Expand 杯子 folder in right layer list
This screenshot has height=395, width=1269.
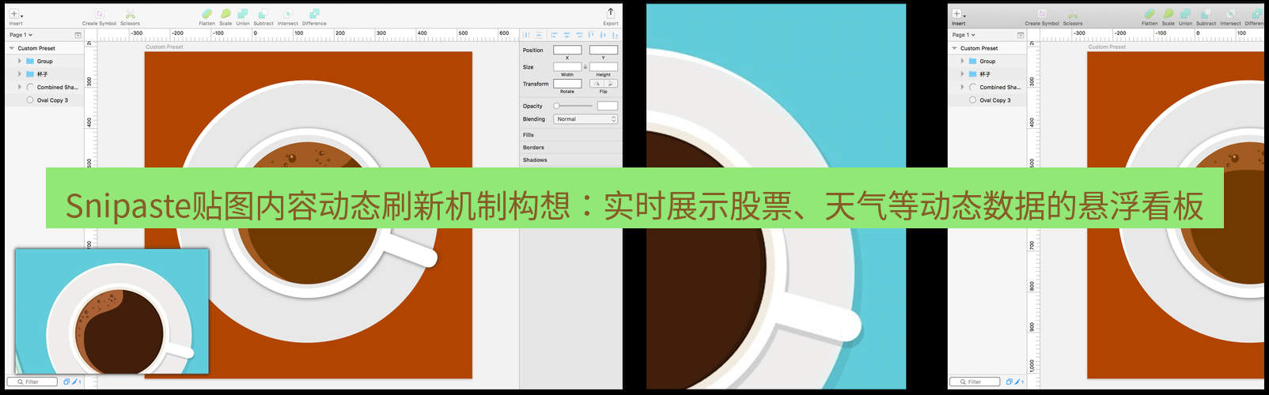click(963, 74)
